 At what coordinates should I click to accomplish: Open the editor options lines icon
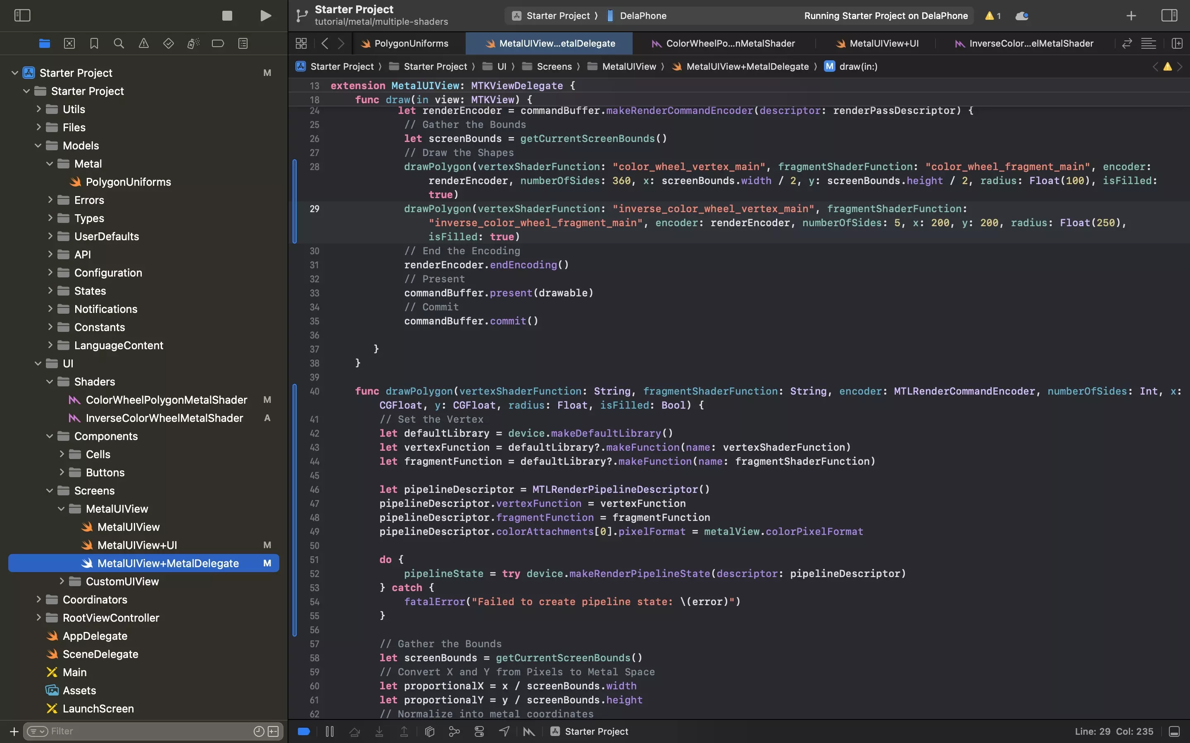coord(1149,43)
